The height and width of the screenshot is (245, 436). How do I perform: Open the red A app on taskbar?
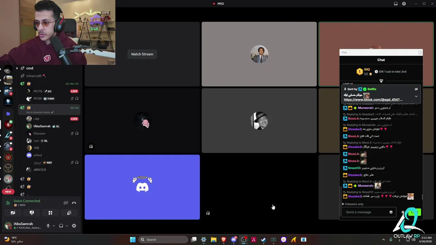point(253,240)
